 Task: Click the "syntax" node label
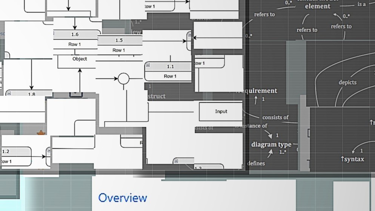click(x=353, y=159)
